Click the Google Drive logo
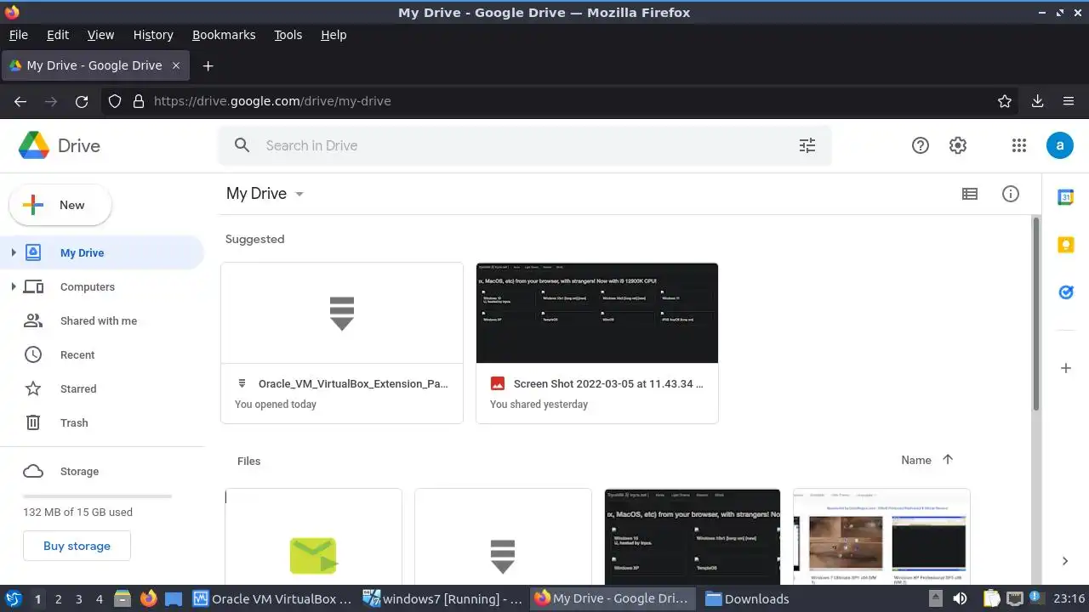The height and width of the screenshot is (612, 1089). point(34,145)
